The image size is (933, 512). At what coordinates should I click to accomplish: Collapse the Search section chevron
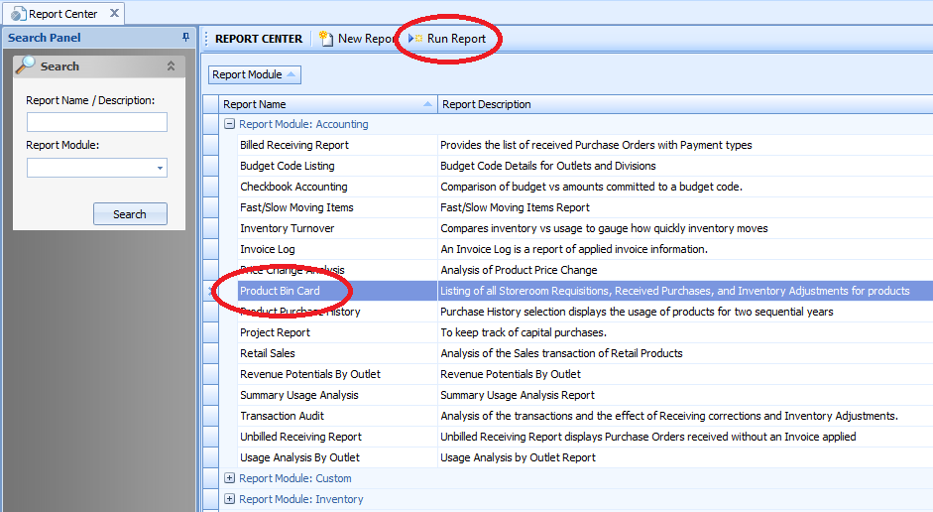(x=171, y=66)
